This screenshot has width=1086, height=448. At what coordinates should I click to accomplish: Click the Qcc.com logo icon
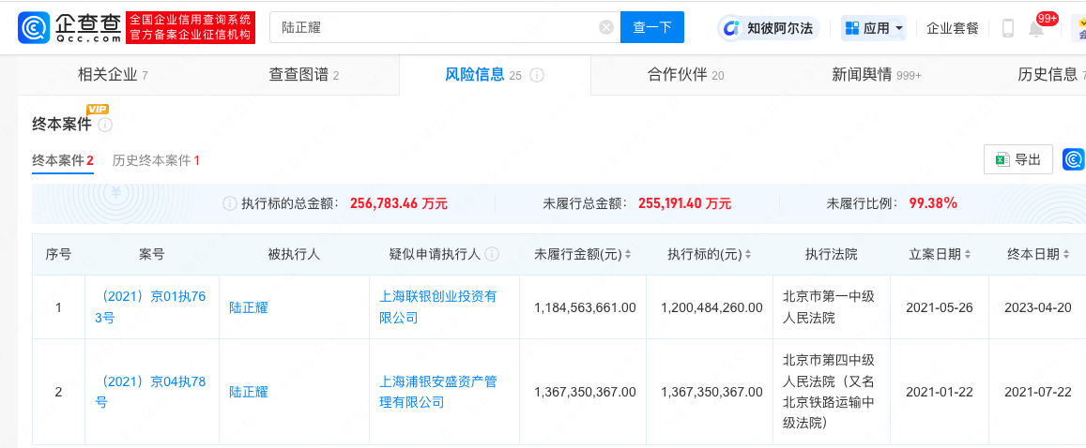[34, 27]
